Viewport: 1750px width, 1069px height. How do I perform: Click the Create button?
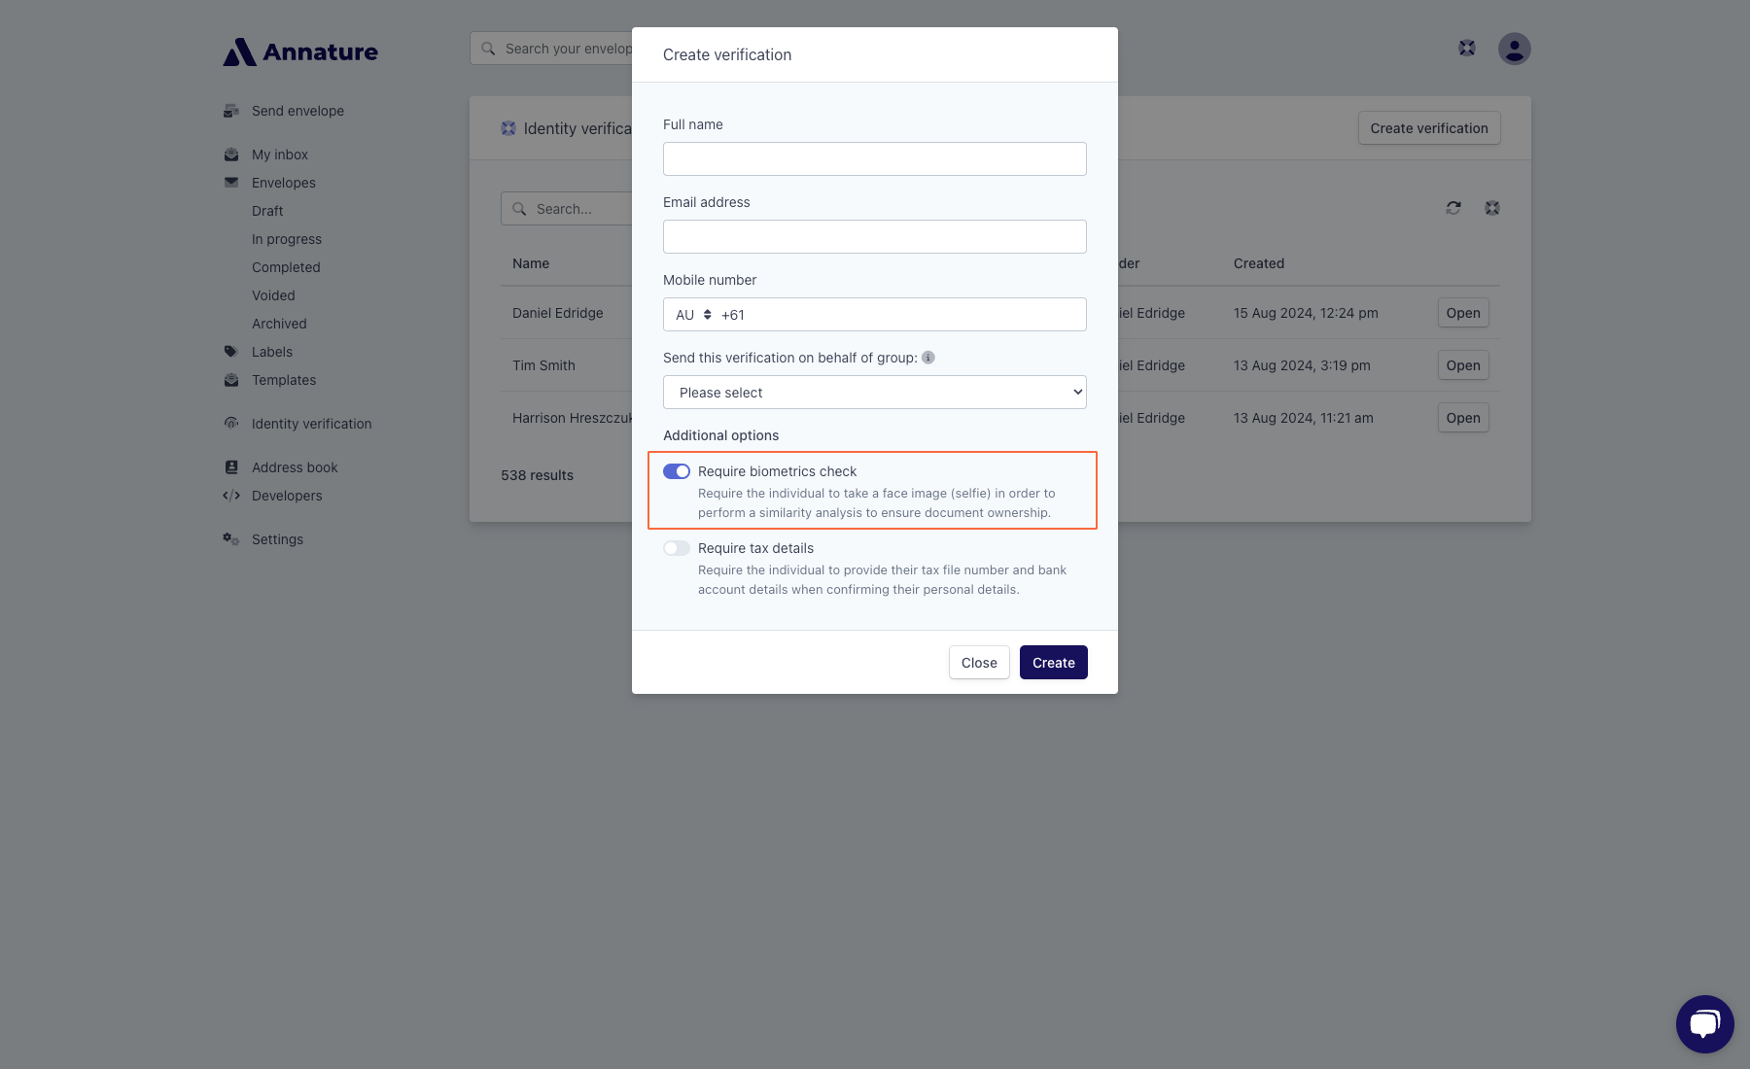1053,663
